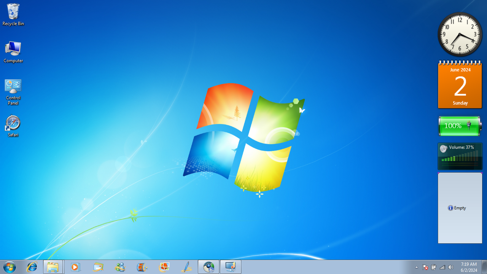The image size is (487, 274).
Task: Click the Empty gadget panel
Action: coord(460,208)
